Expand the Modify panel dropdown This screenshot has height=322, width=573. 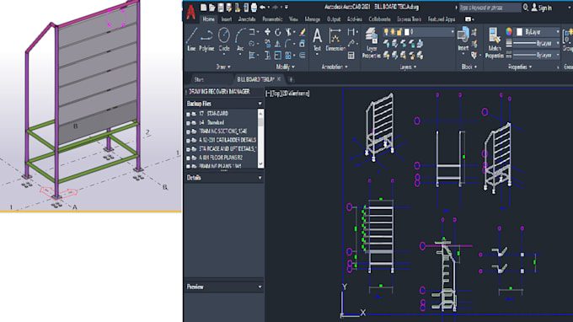tap(286, 67)
